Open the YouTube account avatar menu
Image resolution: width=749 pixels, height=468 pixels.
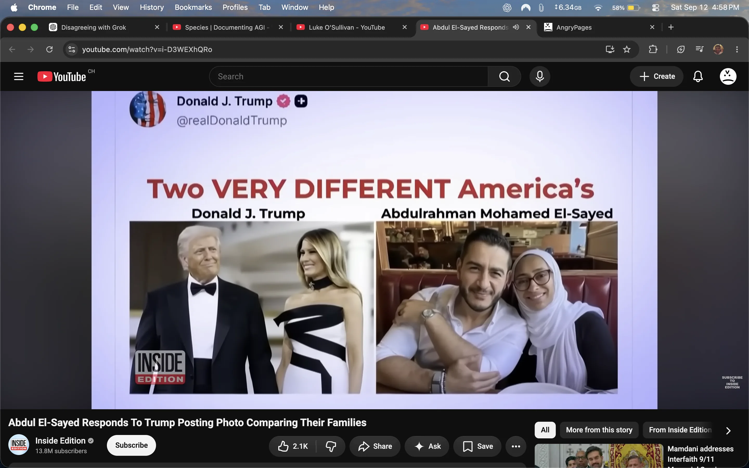(x=728, y=76)
